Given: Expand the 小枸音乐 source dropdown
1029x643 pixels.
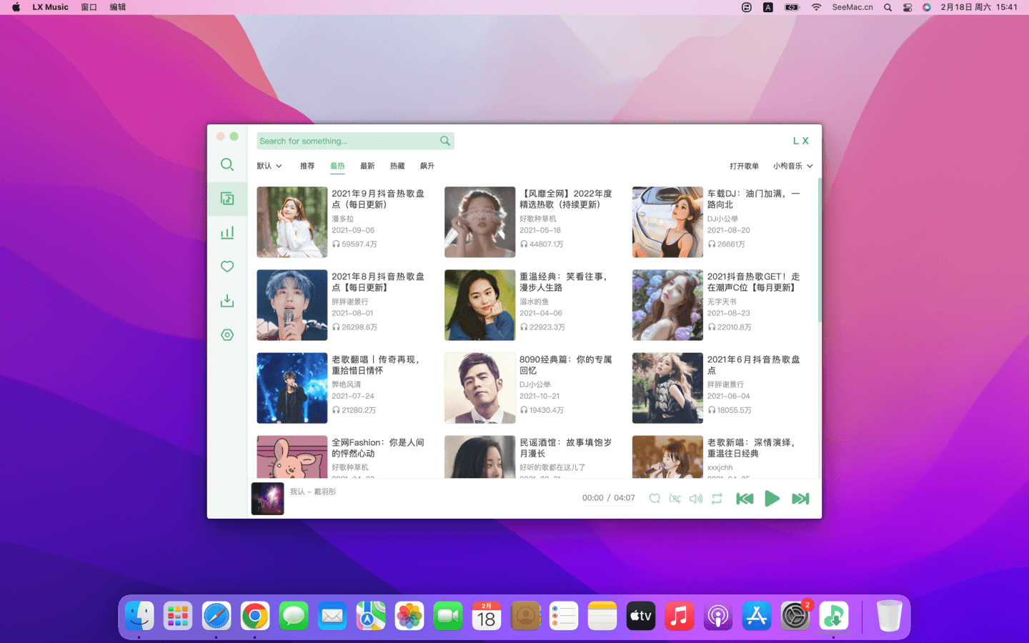Looking at the screenshot, I should tap(792, 166).
